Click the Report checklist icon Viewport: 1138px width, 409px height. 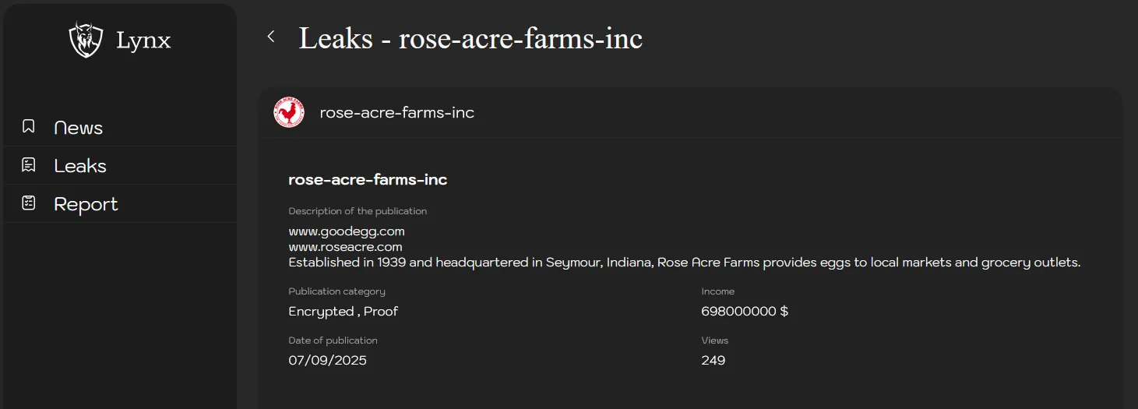tap(29, 203)
